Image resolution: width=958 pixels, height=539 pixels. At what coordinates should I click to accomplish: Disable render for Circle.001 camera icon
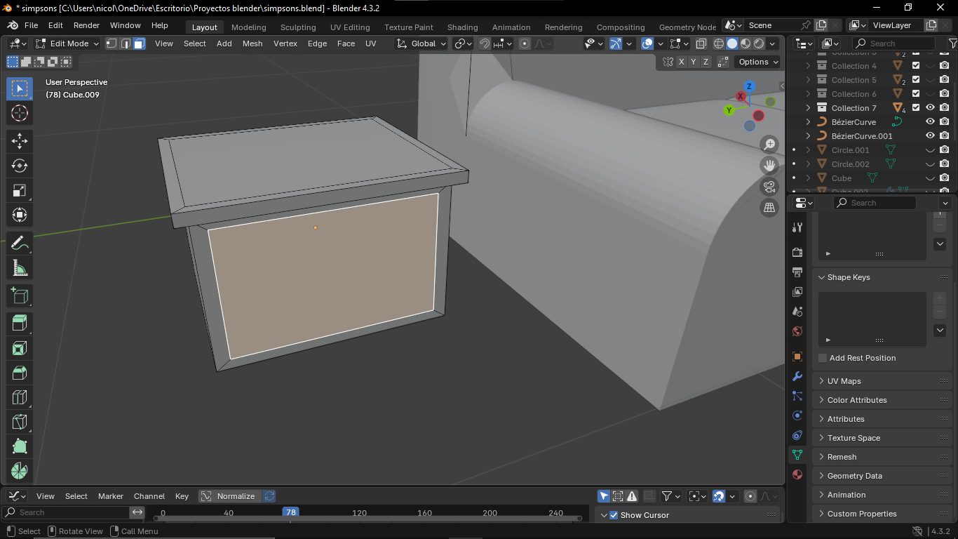[x=945, y=150]
